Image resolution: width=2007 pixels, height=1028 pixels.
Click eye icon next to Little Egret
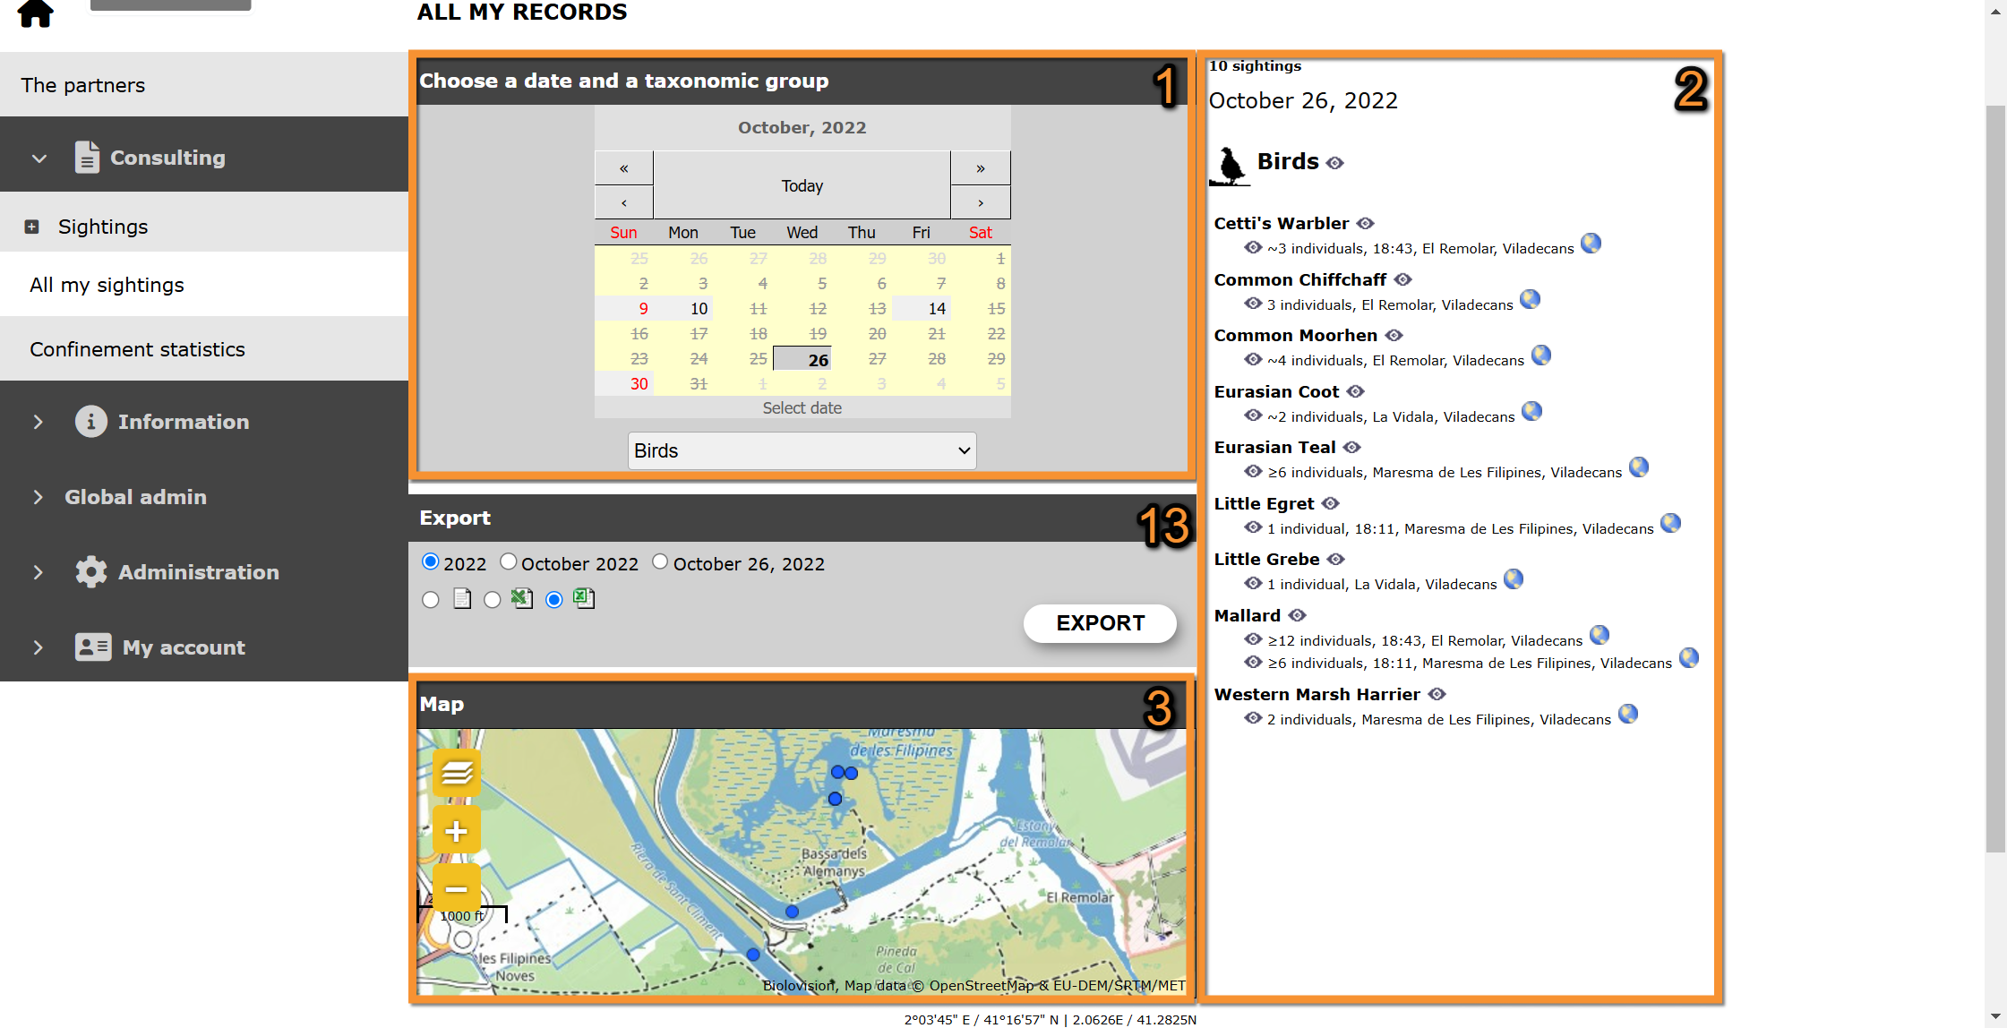(1331, 503)
